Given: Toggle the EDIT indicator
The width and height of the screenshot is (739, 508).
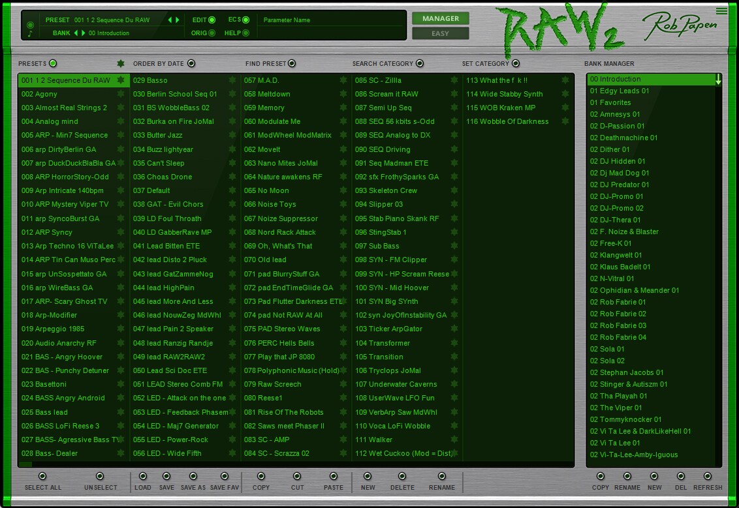Looking at the screenshot, I should tap(212, 20).
